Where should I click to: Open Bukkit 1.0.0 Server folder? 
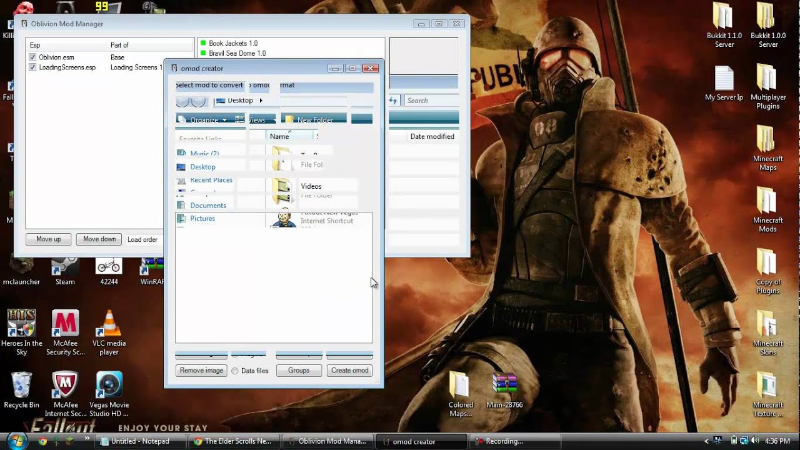click(x=768, y=25)
